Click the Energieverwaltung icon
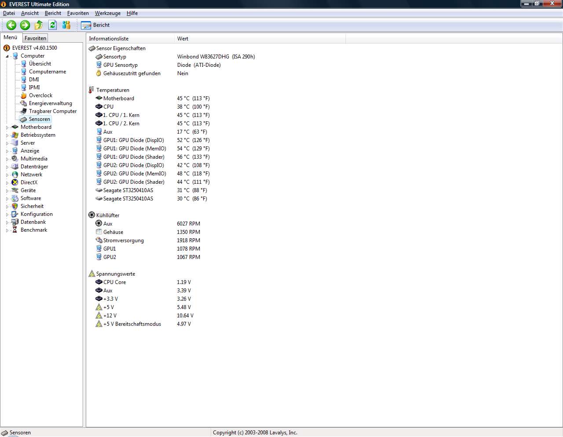Image resolution: width=563 pixels, height=437 pixels. click(24, 103)
